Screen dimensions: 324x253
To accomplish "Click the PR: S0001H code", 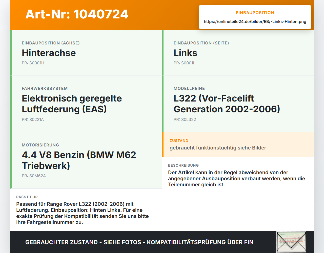I will coord(33,63).
